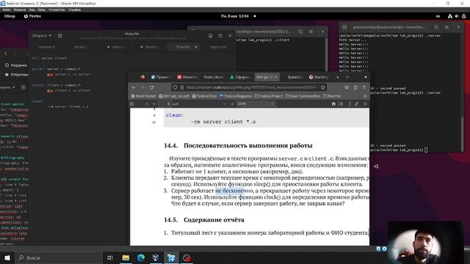Viewport: 470px width, 264px height.
Task: Open hamburger menu in Makefile editor
Action: 220,36
